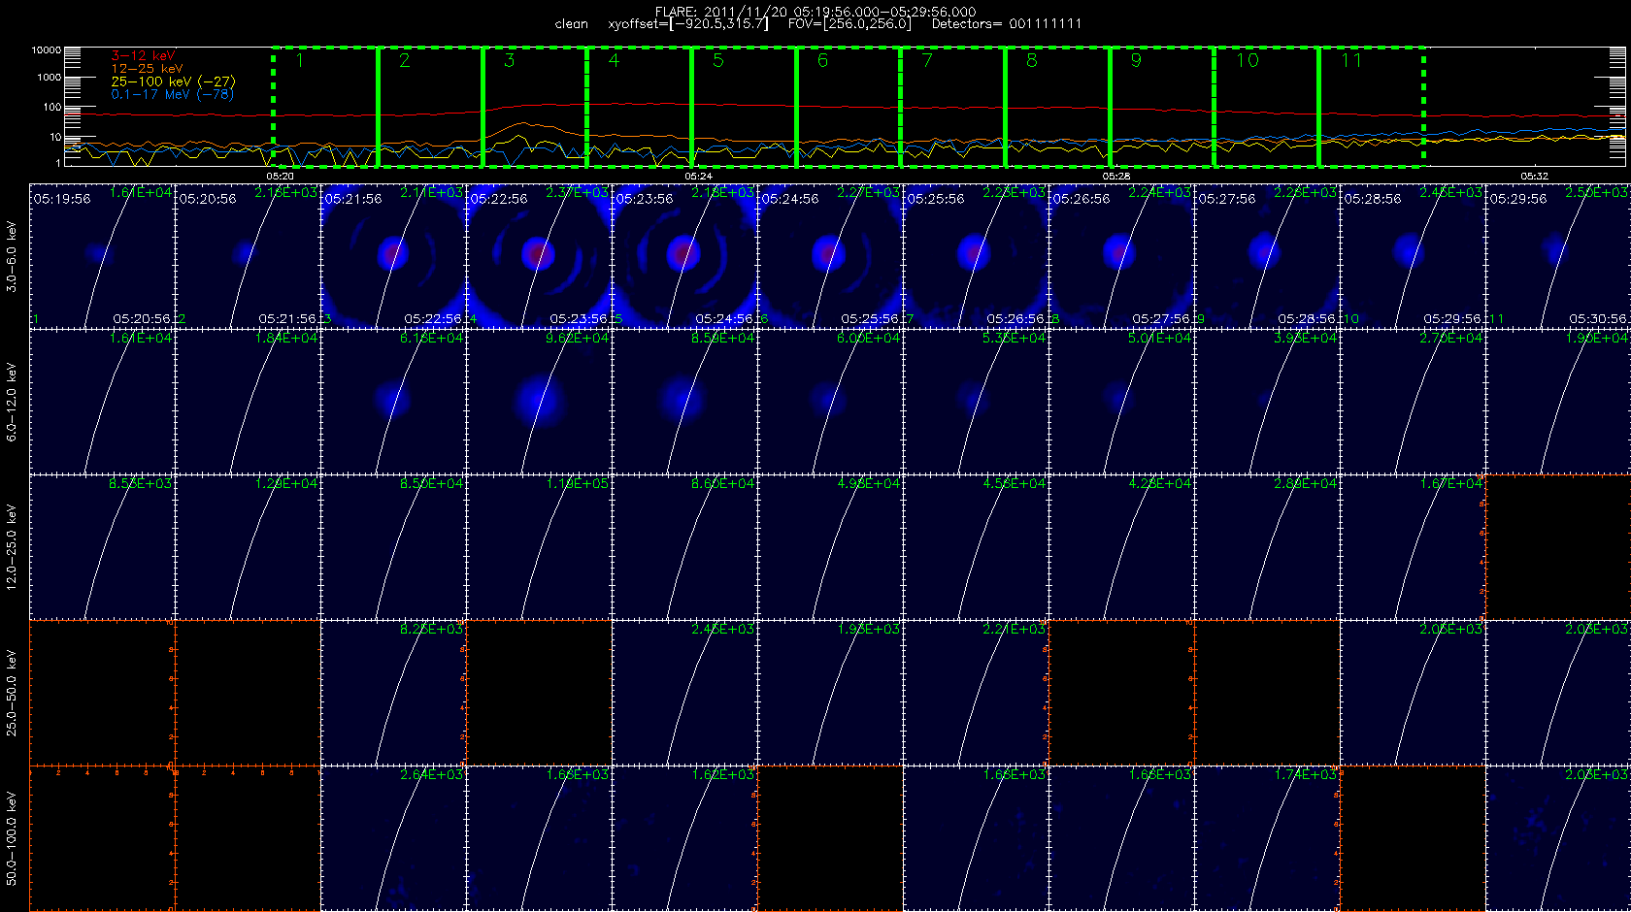Image resolution: width=1631 pixels, height=912 pixels.
Task: Open the 12.0-25.0 keV image in interval 1 column
Action: pos(102,547)
